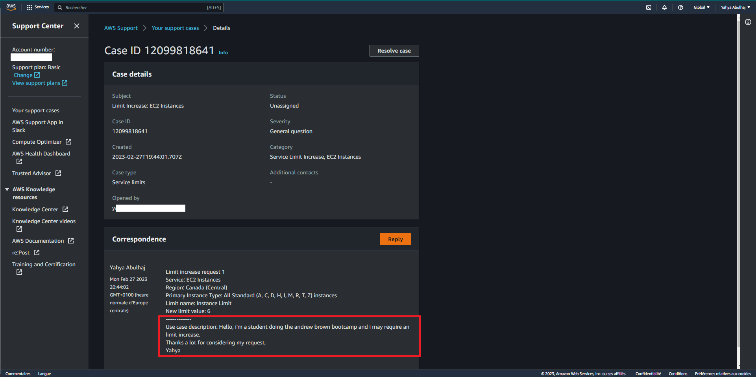The image size is (756, 377).
Task: Expand the Global region dropdown
Action: click(702, 7)
